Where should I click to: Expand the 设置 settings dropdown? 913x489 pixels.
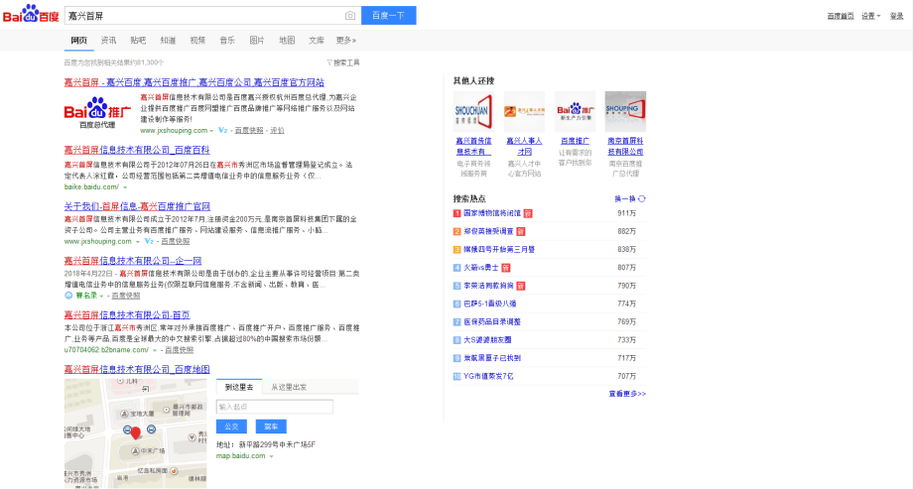[871, 16]
